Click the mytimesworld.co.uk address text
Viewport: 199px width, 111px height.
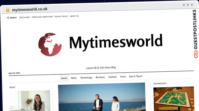30,9
